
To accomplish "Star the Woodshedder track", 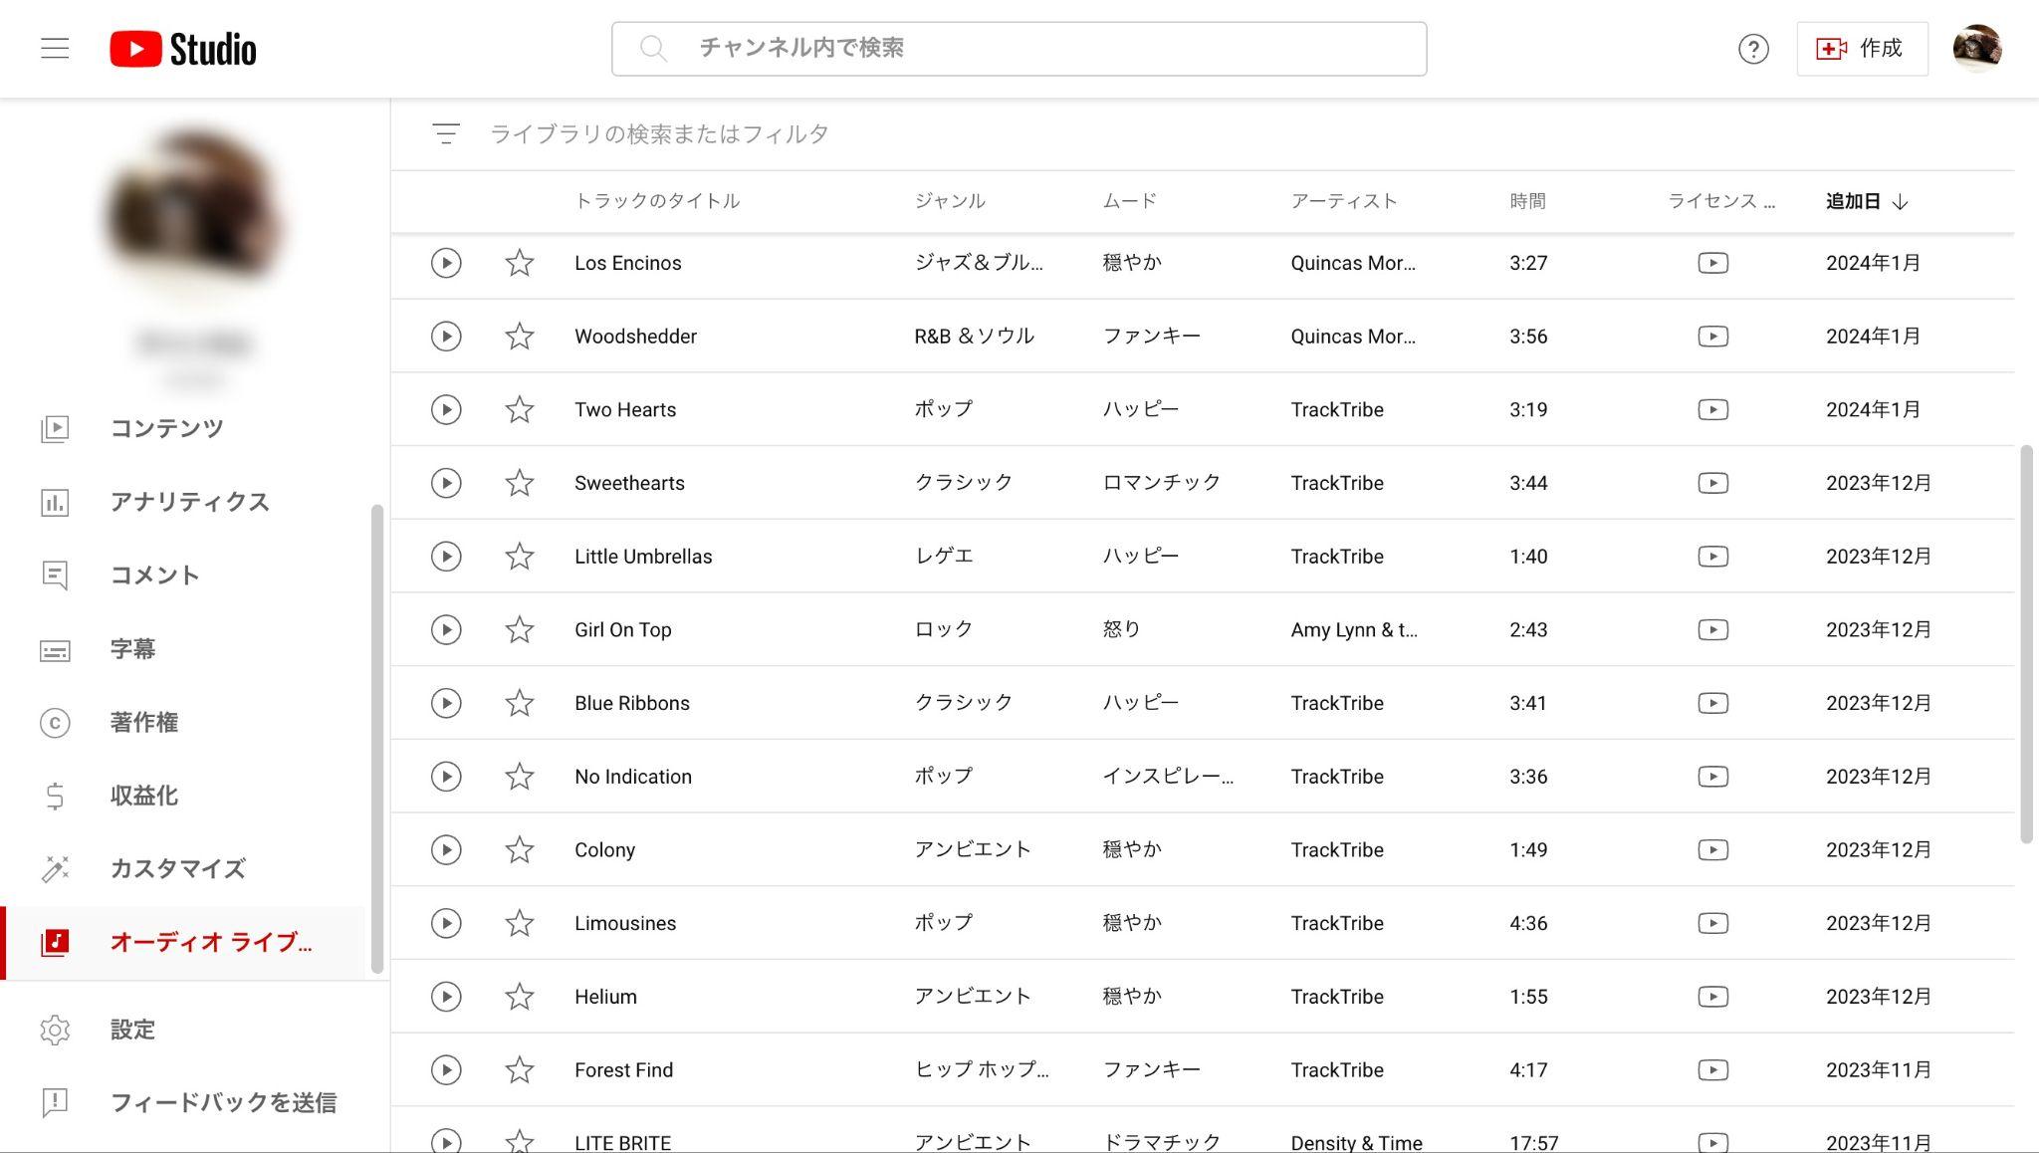I will [x=520, y=337].
